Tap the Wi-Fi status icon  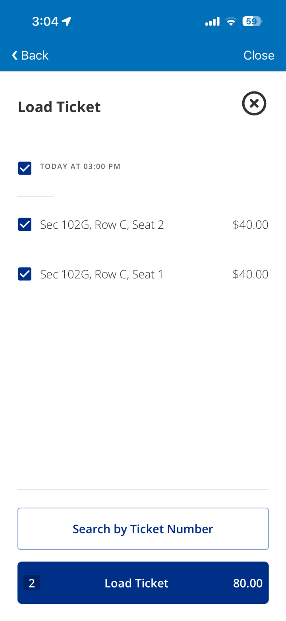click(230, 21)
